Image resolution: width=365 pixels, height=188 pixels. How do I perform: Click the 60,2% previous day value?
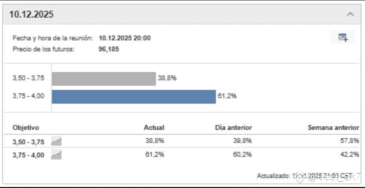pyautogui.click(x=242, y=155)
